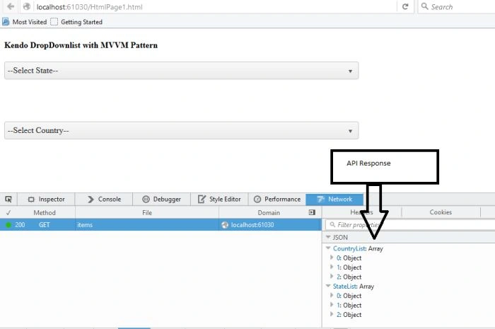Open the Select State dropdown list
The width and height of the screenshot is (495, 329).
click(182, 71)
